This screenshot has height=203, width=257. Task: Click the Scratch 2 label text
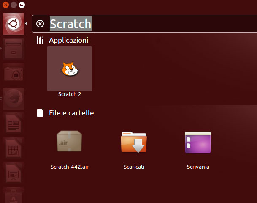click(70, 94)
